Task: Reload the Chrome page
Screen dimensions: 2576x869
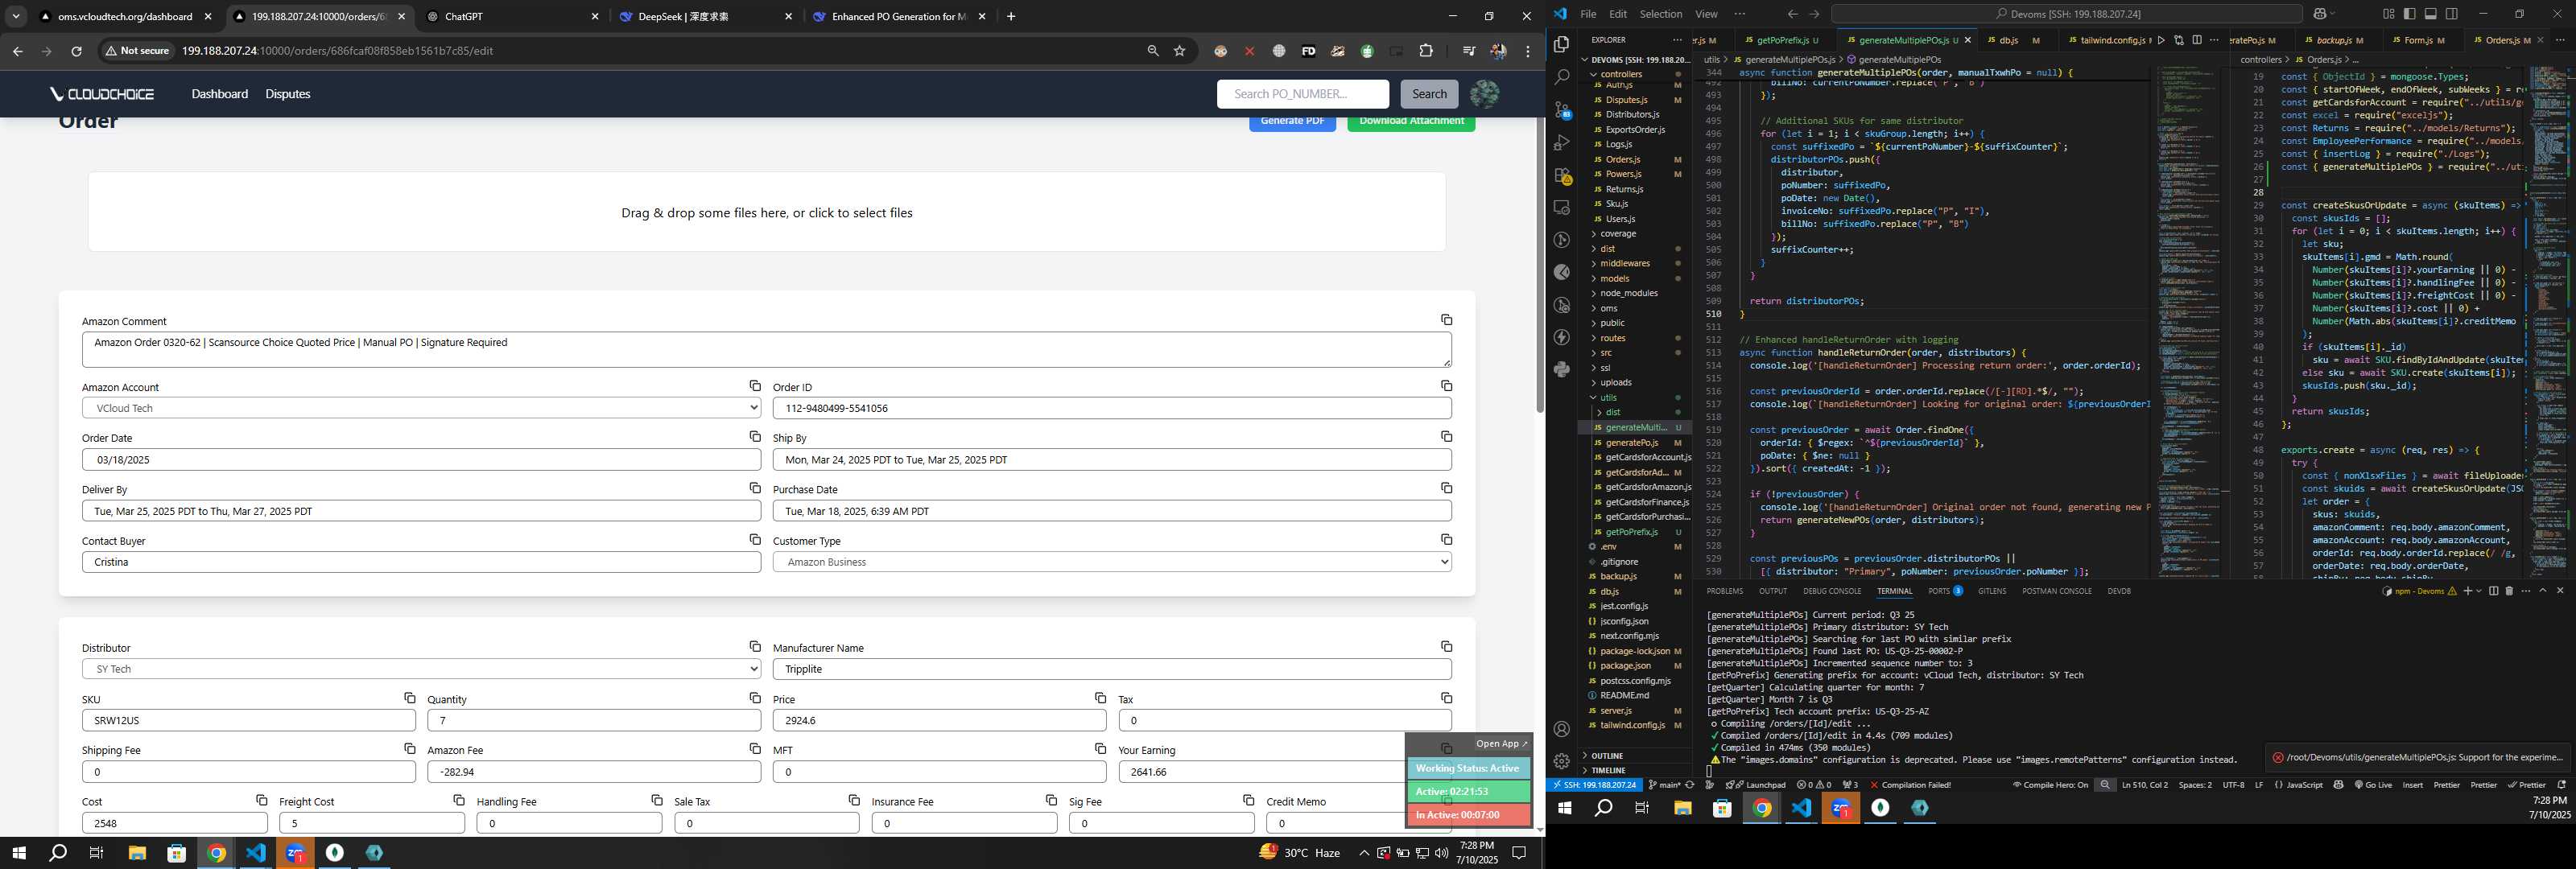Action: (x=76, y=51)
